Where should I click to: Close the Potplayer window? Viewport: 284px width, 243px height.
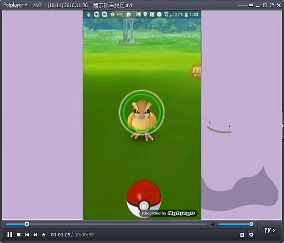(279, 5)
